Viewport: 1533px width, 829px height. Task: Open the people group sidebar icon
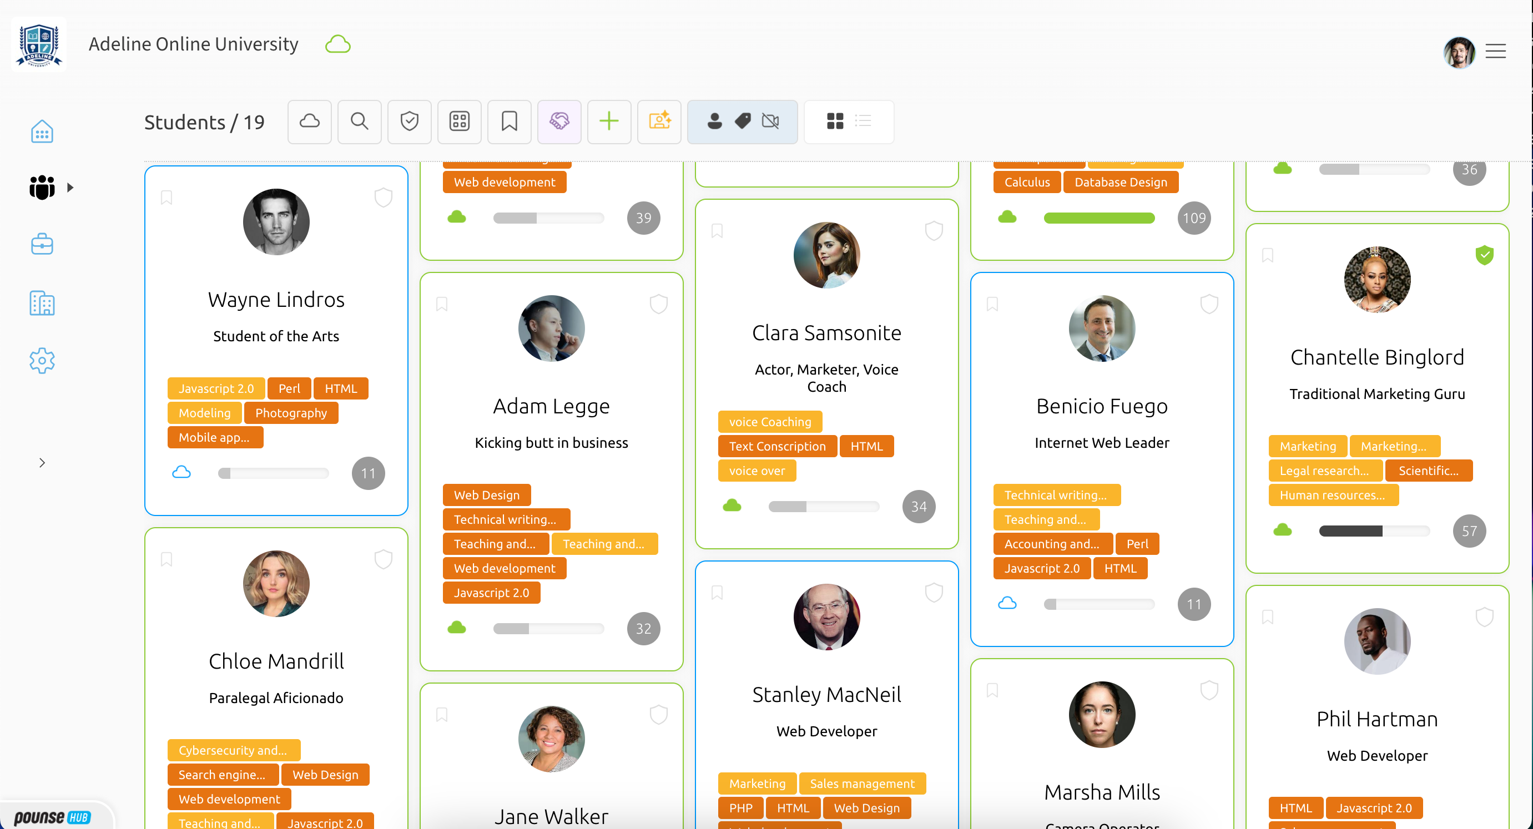(42, 188)
